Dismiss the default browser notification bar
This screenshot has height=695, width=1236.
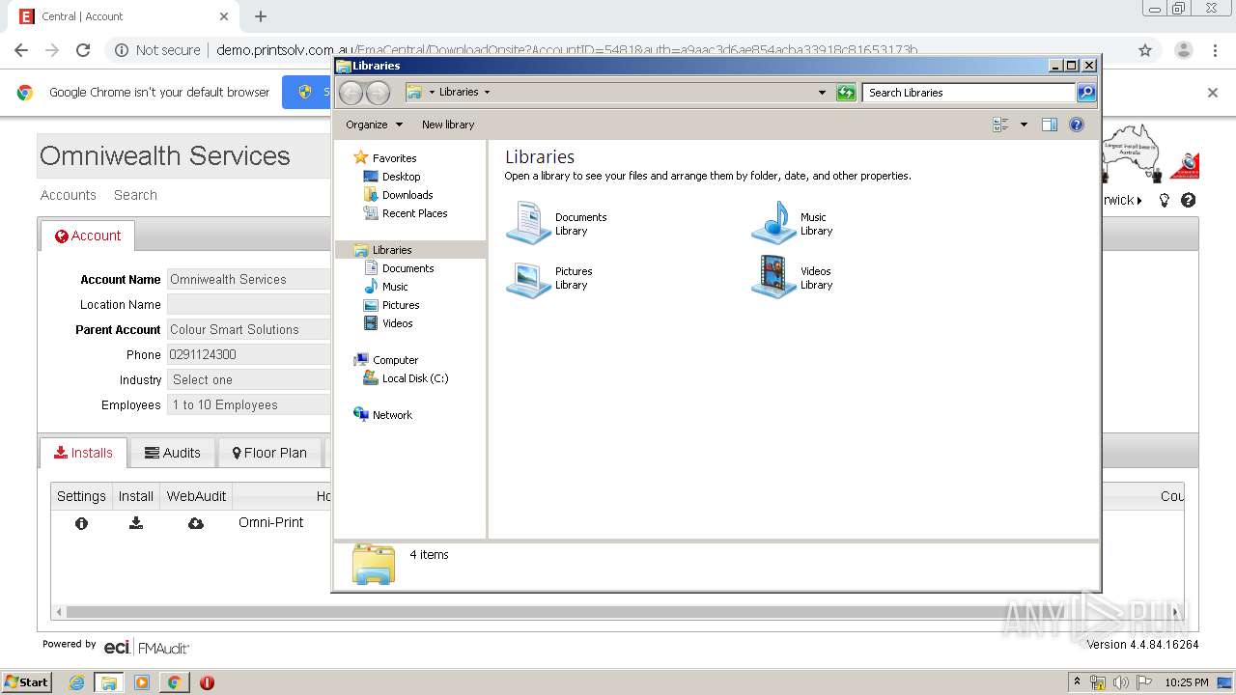pyautogui.click(x=1213, y=93)
